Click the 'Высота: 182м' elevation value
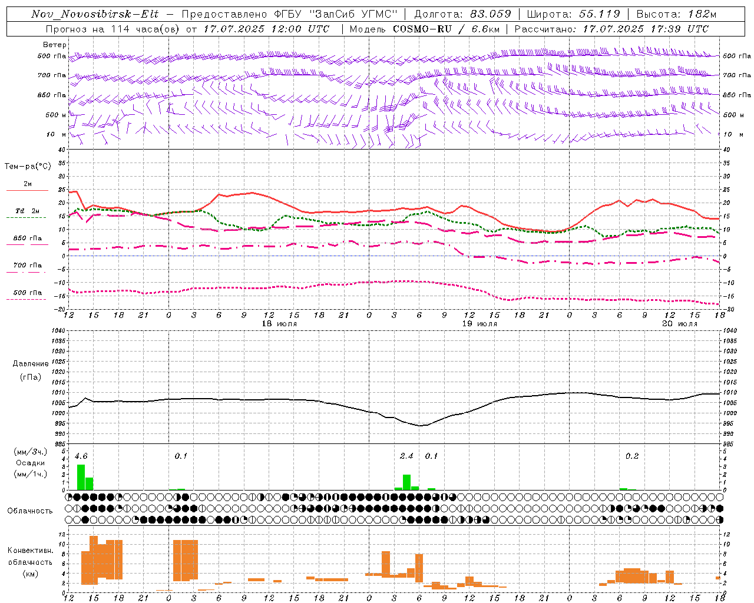 click(x=676, y=14)
